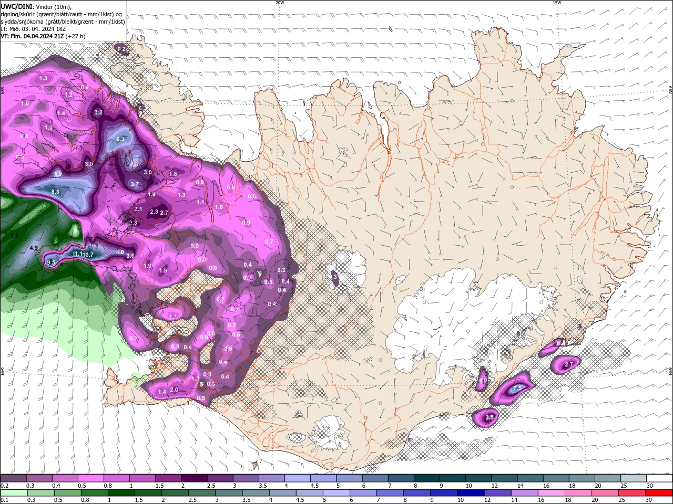Select the 15W longitude label
The image size is (673, 504).
[557, 3]
